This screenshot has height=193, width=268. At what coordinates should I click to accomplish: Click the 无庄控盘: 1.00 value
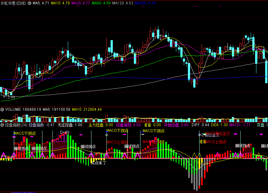(x=70, y=125)
